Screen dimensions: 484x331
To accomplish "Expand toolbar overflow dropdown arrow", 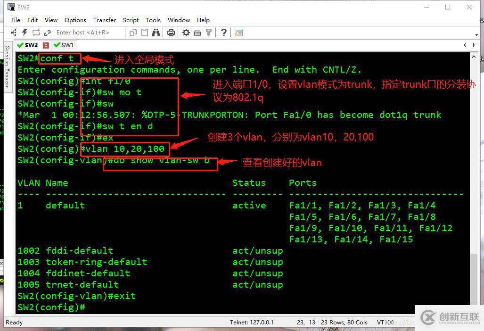I will (x=477, y=35).
